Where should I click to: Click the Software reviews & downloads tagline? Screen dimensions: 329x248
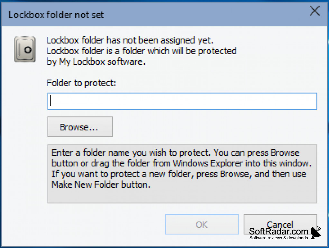(279, 238)
